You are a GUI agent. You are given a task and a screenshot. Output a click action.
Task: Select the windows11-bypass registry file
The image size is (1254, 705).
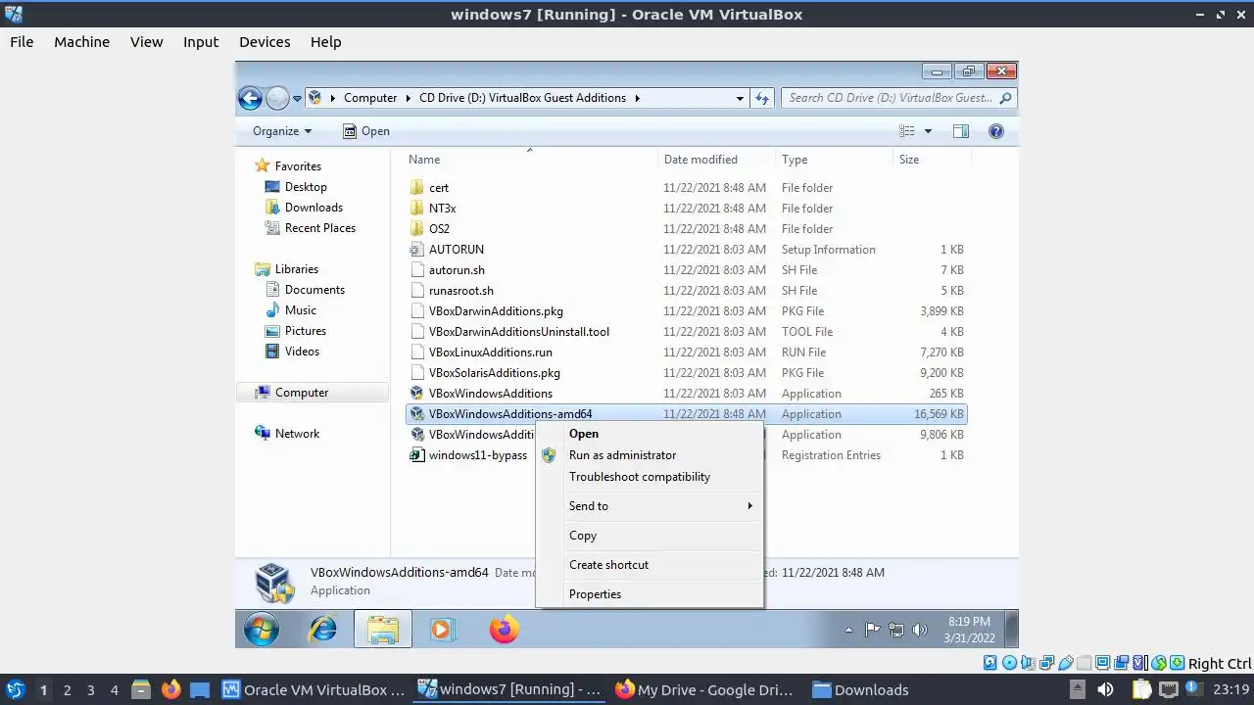(478, 455)
